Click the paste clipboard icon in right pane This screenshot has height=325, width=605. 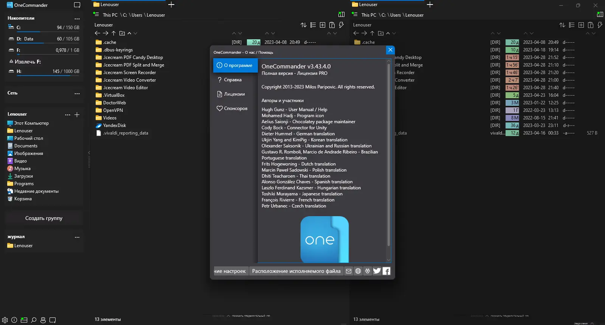[591, 25]
